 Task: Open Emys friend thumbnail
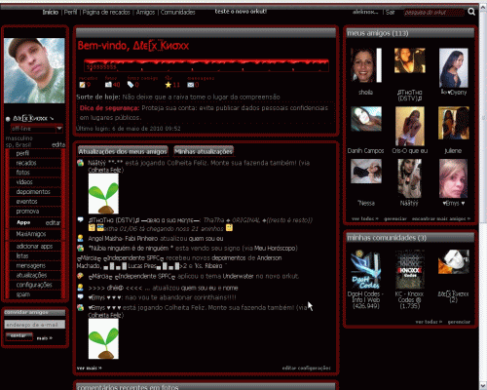[454, 178]
